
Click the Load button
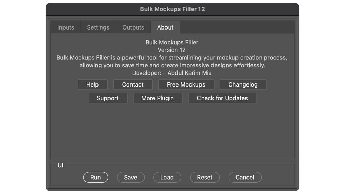pyautogui.click(x=167, y=178)
